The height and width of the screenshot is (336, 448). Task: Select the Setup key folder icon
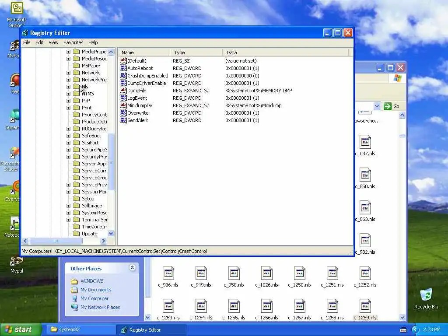[76, 199]
